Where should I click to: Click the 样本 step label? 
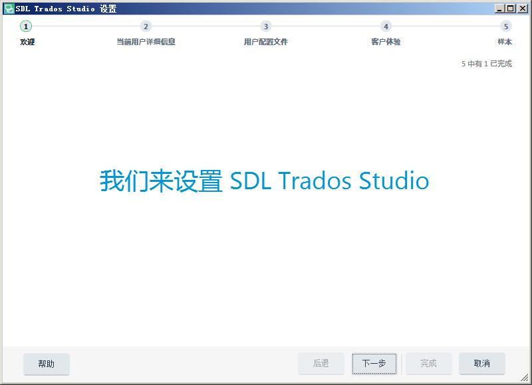(505, 42)
